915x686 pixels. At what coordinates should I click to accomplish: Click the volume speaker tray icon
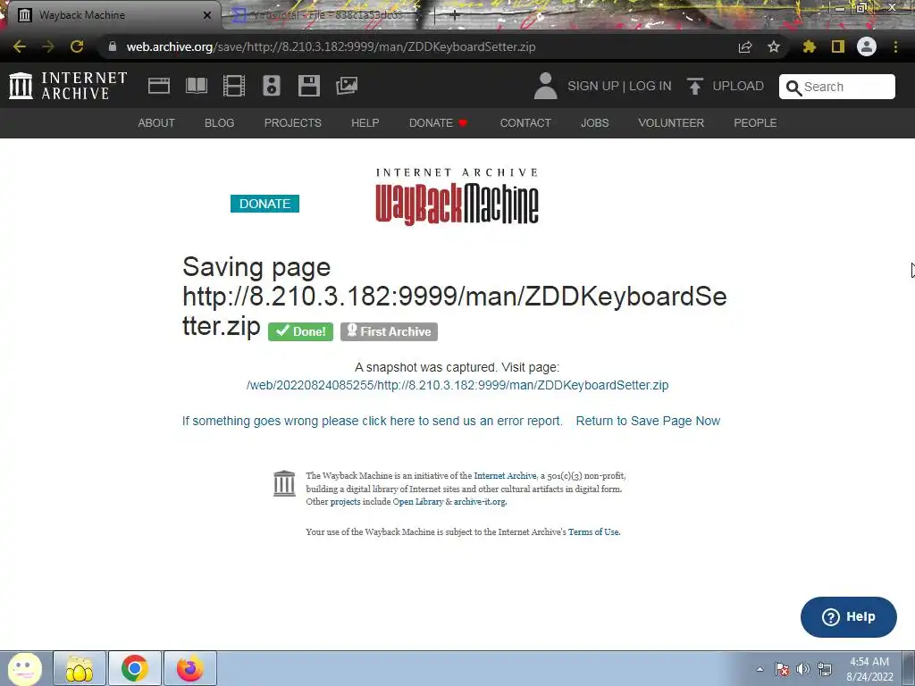click(803, 669)
